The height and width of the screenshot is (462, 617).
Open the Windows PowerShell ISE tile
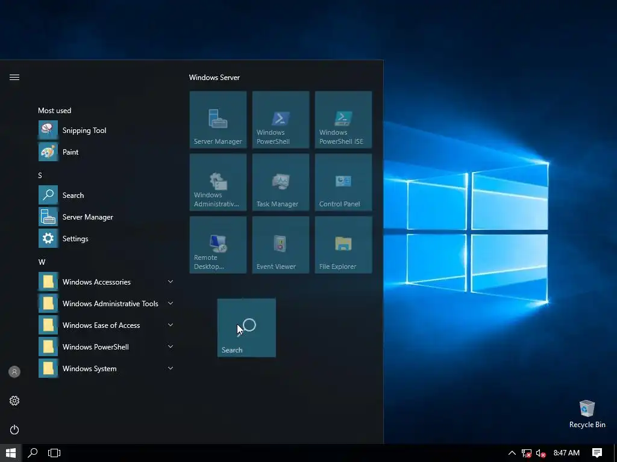pos(343,120)
